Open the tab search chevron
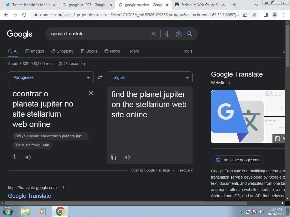This screenshot has width=290, height=217. click(256, 5)
